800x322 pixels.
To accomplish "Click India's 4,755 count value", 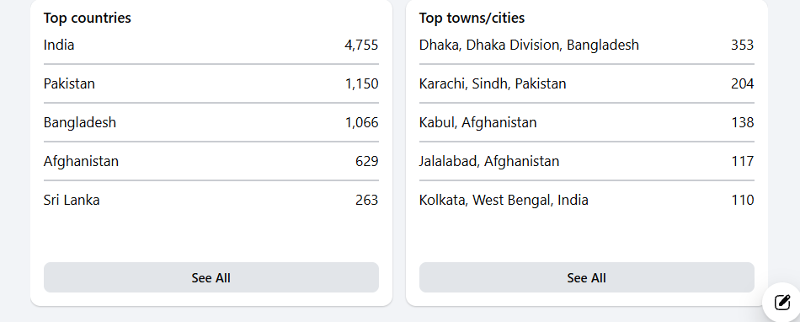I will [x=362, y=46].
